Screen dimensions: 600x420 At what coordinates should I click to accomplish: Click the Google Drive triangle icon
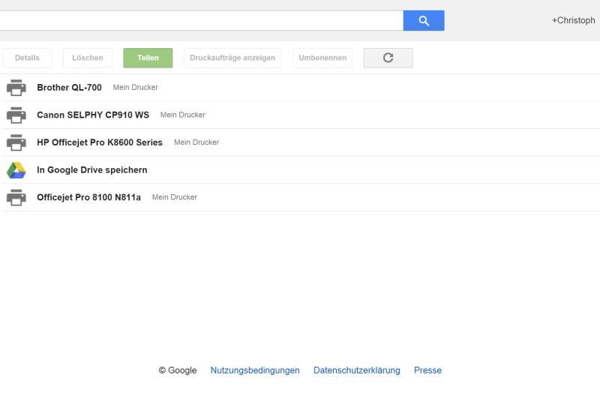pyautogui.click(x=16, y=170)
